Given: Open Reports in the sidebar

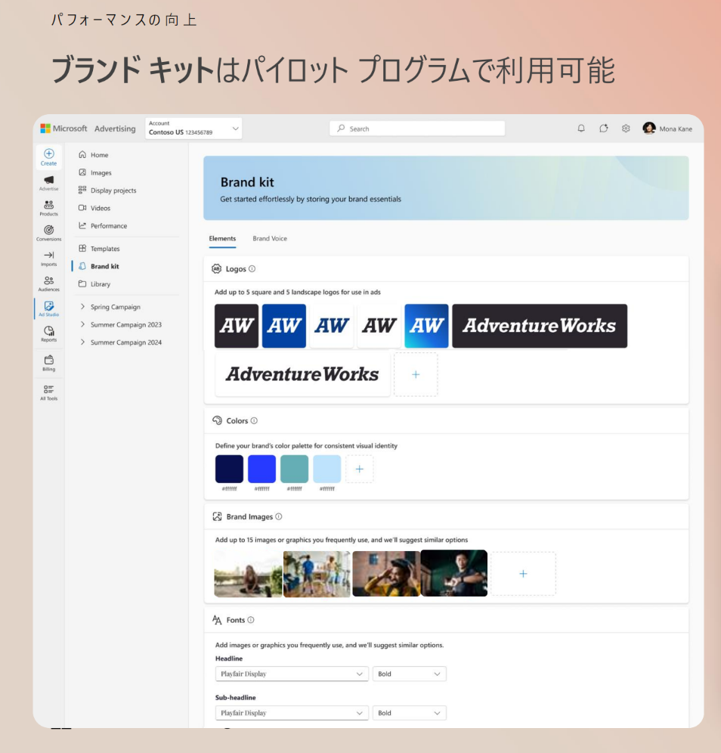Looking at the screenshot, I should (49, 333).
